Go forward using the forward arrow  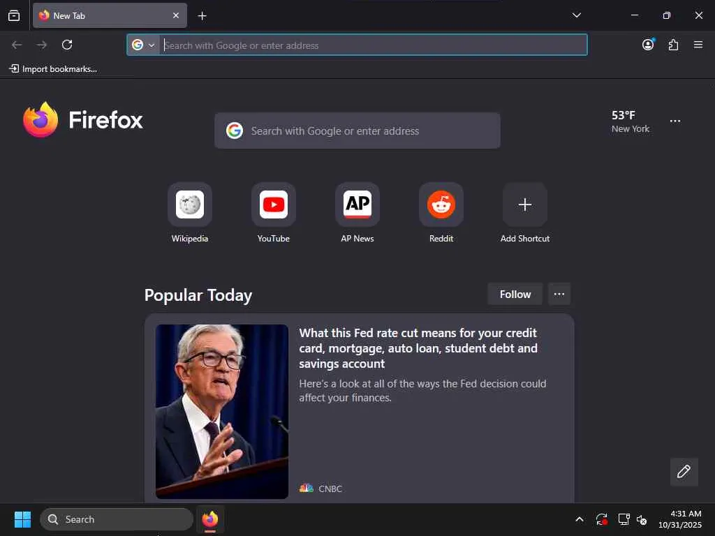[42, 45]
